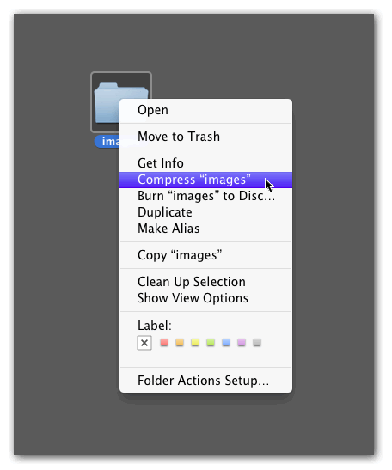This screenshot has width=392, height=470.
Task: Open Get Info for the folder
Action: pos(205,163)
